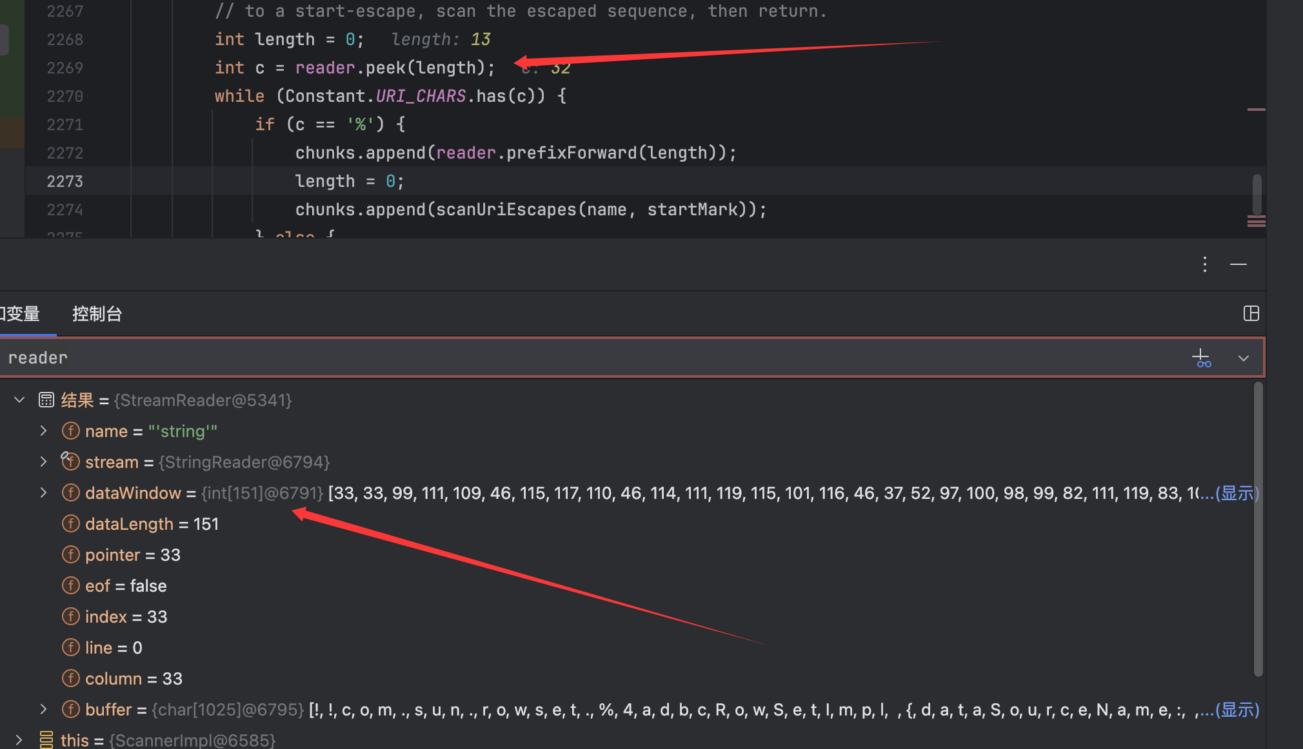
Task: Click the field icon beside eof
Action: (x=70, y=586)
